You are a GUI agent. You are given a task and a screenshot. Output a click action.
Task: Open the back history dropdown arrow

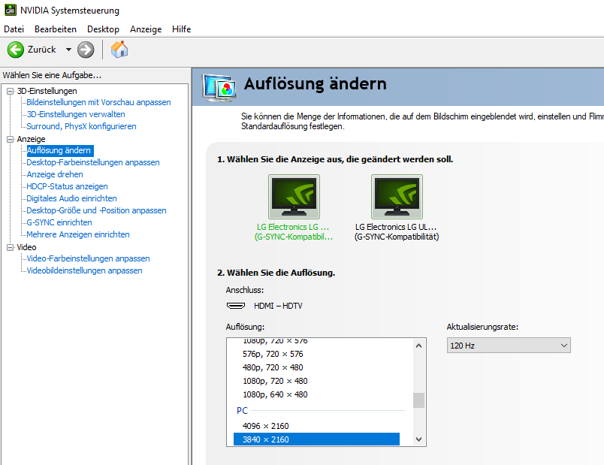[x=68, y=50]
